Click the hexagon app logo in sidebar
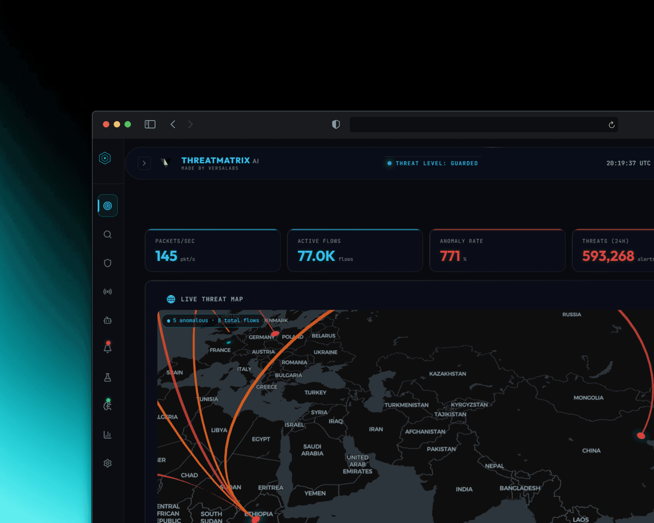 pyautogui.click(x=105, y=158)
